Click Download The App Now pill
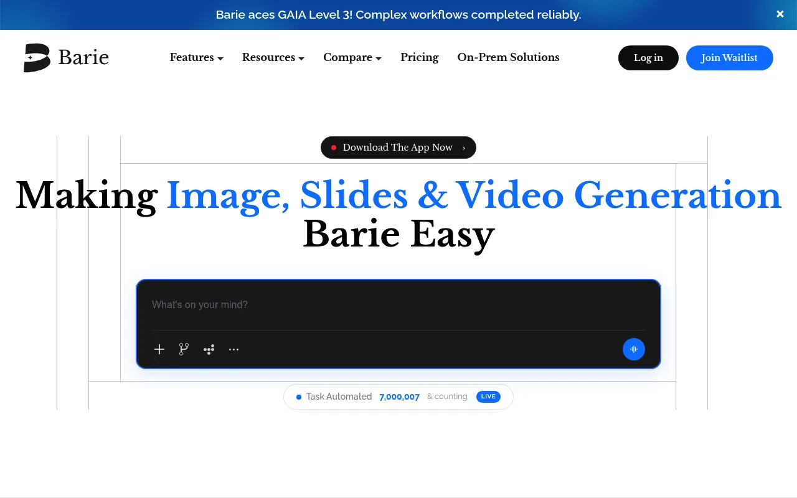The image size is (797, 498). click(398, 148)
